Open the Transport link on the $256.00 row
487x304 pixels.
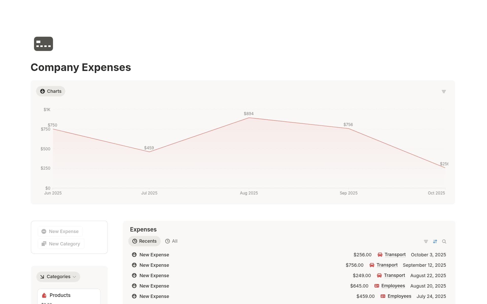(x=395, y=255)
